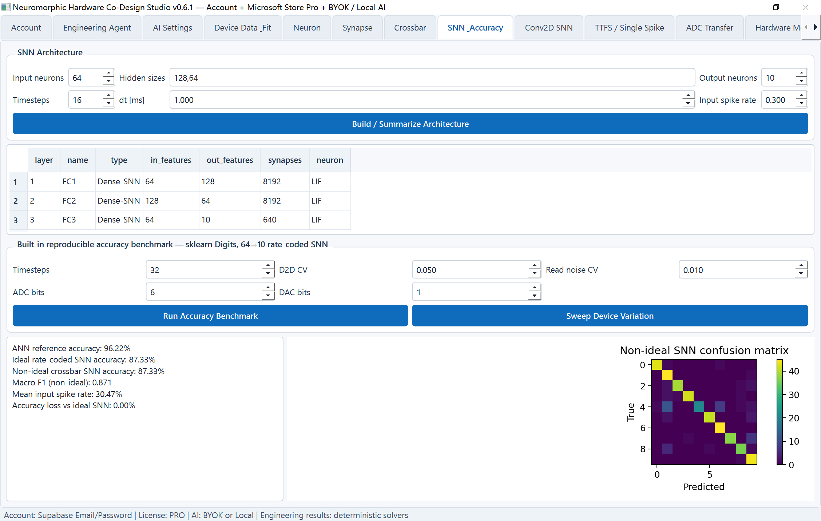This screenshot has width=821, height=521.
Task: Click the confusion matrix colorbar
Action: (780, 412)
